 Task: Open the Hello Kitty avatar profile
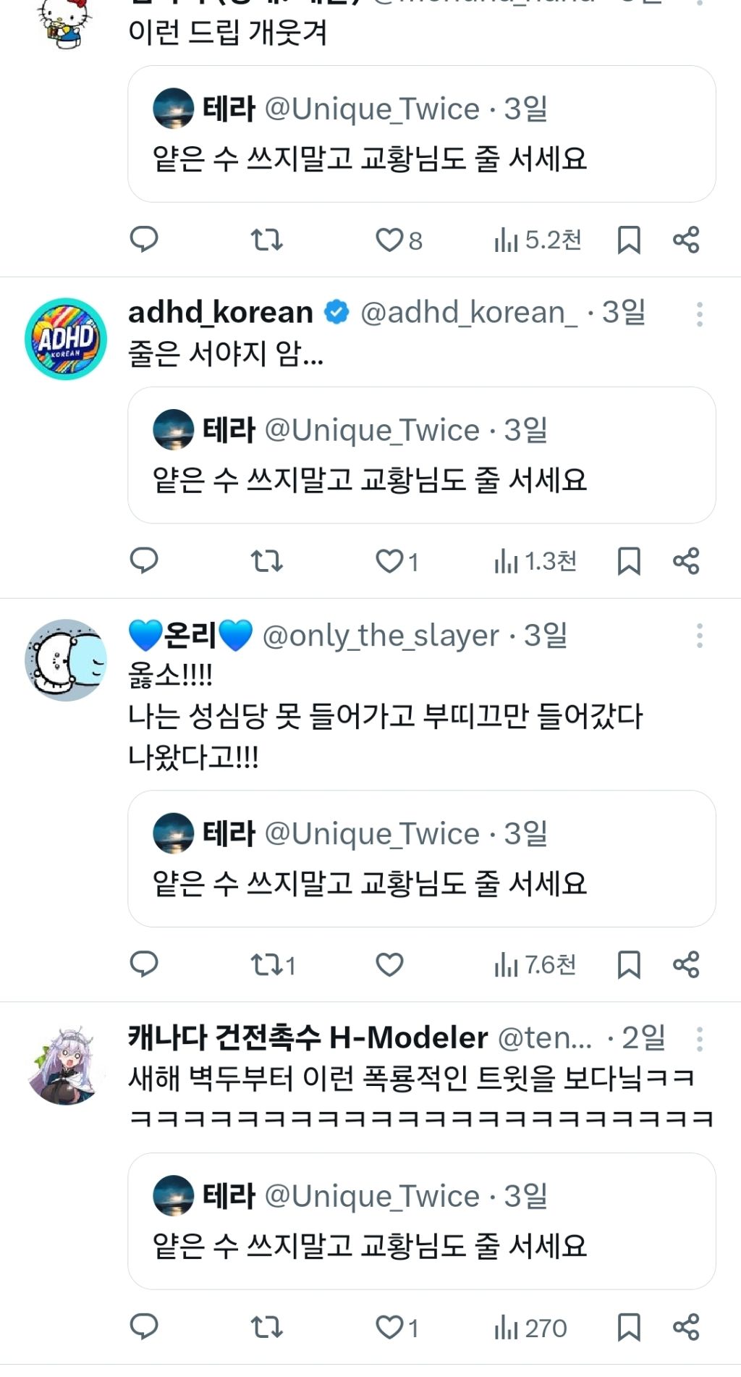pos(65,22)
